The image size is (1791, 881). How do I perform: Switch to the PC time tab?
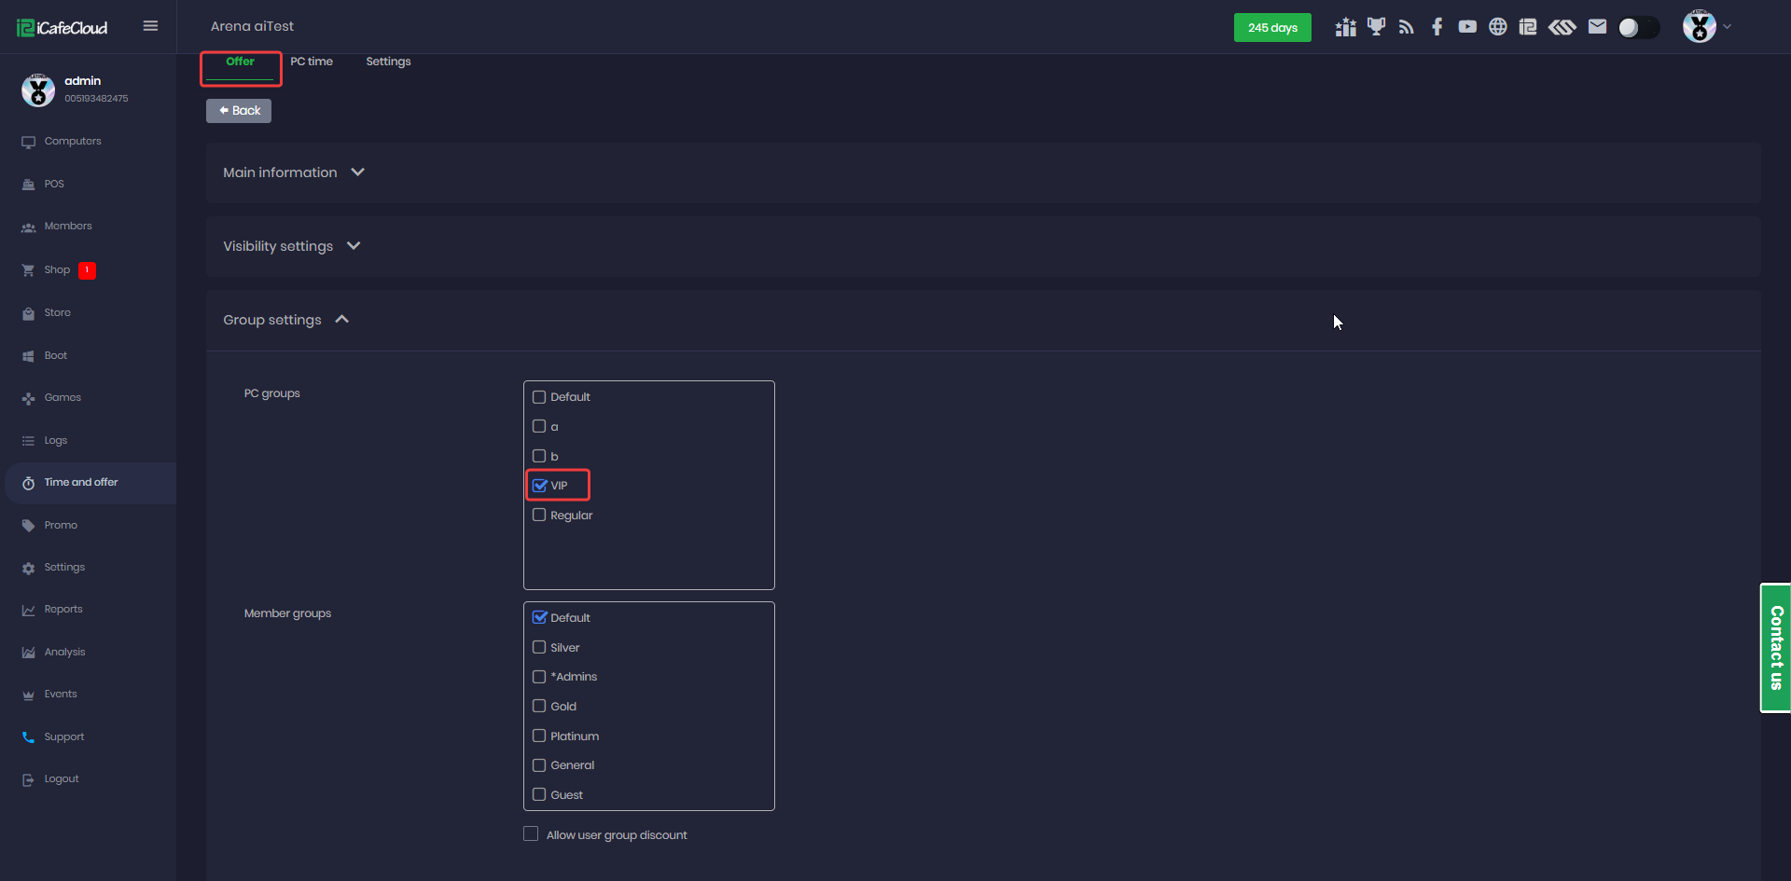point(312,62)
